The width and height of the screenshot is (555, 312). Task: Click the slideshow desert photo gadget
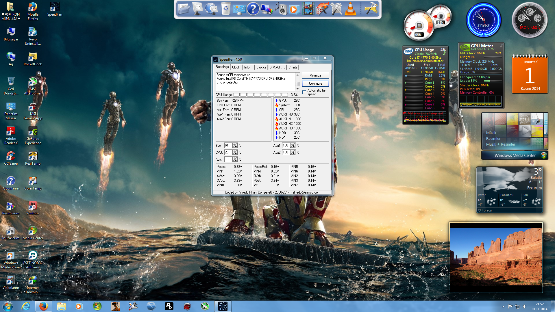pyautogui.click(x=496, y=257)
